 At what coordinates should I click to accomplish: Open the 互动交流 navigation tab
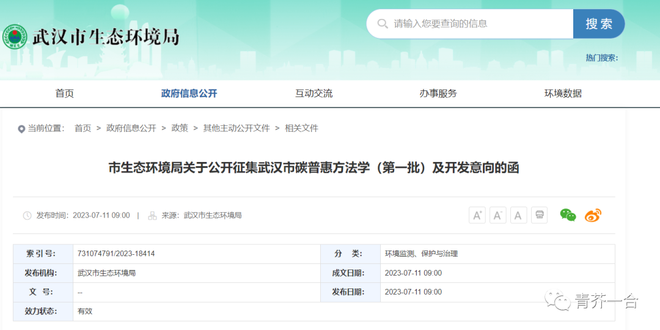click(313, 94)
